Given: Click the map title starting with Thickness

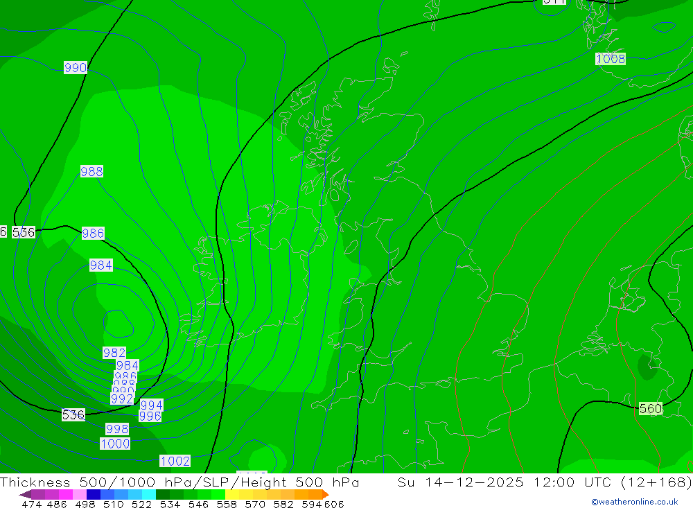Looking at the screenshot, I should tap(179, 482).
